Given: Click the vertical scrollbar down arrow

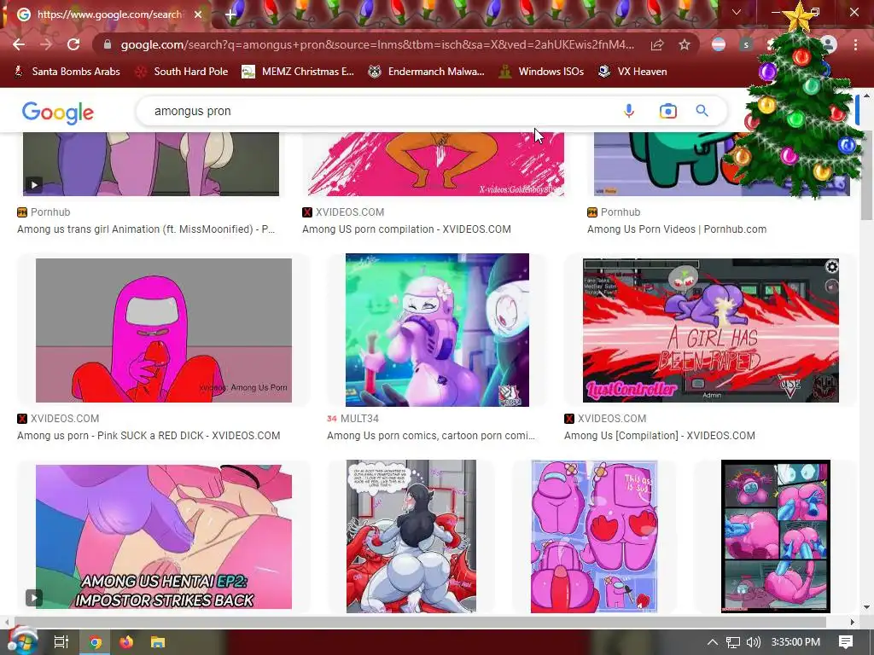Looking at the screenshot, I should [x=867, y=607].
